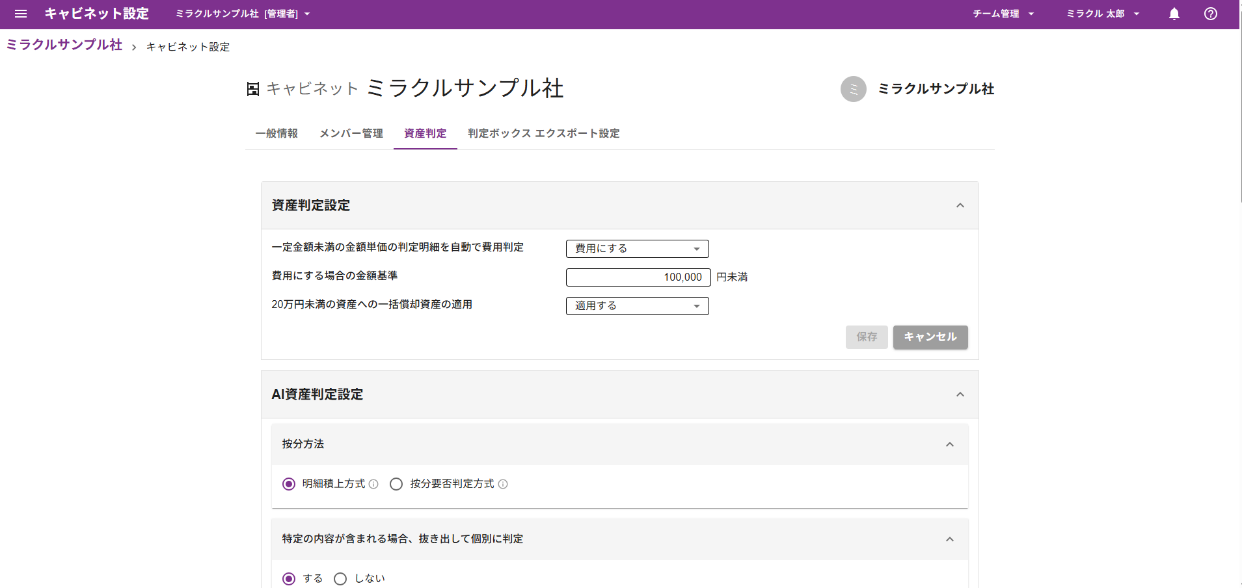Switch to the メンバー管理 tab

(351, 133)
